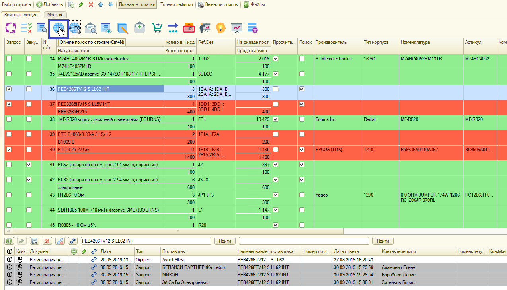Click the empty second search input field
Image resolution: width=507 pixels, height=290 pixels.
click(x=304, y=241)
